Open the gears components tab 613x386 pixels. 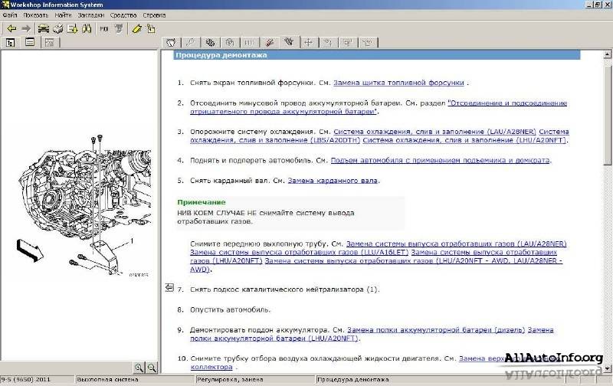210,42
